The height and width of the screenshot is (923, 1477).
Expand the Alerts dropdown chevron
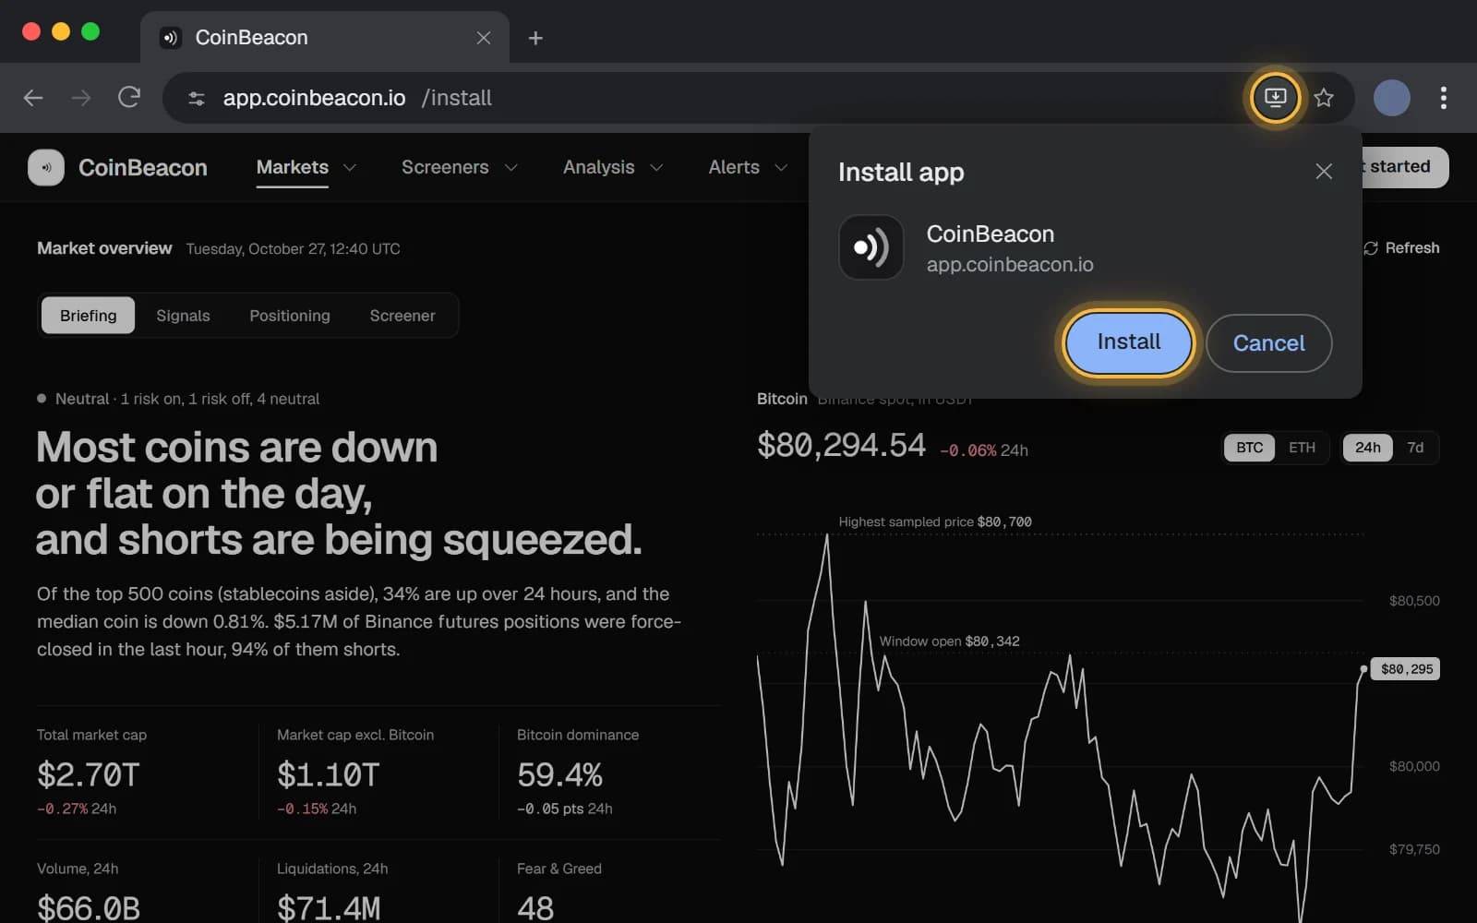click(781, 168)
